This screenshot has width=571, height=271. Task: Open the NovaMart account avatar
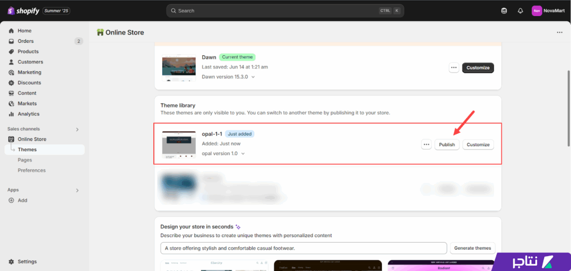[536, 11]
